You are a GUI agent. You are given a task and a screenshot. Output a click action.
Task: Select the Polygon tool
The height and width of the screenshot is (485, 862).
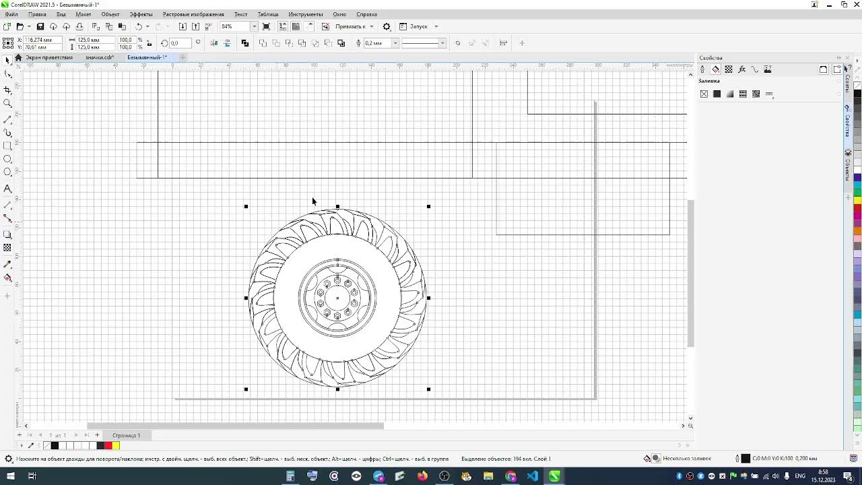(7, 172)
